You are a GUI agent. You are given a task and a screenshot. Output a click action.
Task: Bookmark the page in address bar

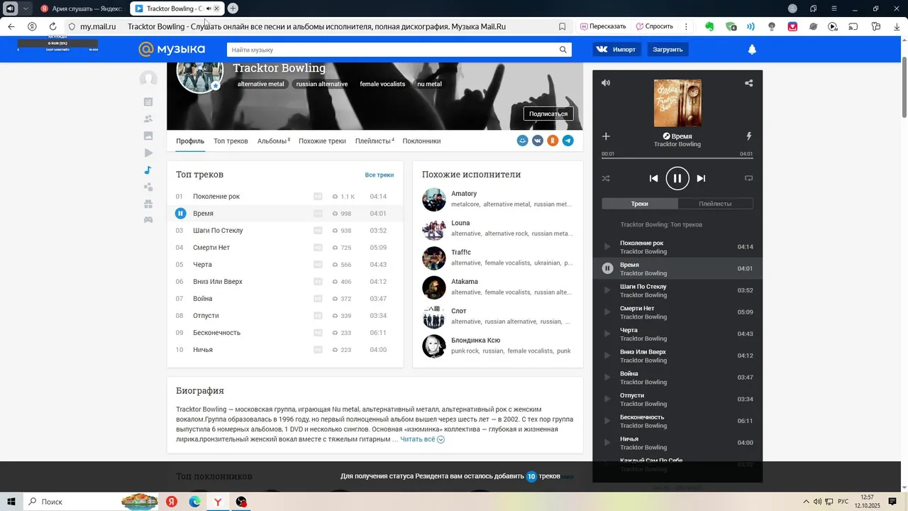point(563,26)
